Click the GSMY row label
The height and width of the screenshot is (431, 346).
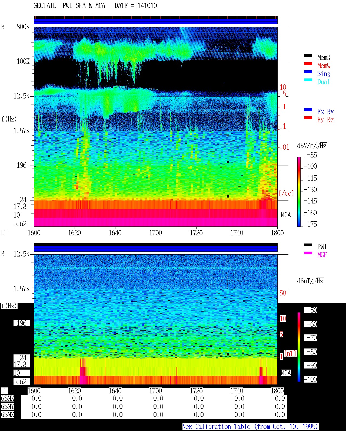[8, 406]
